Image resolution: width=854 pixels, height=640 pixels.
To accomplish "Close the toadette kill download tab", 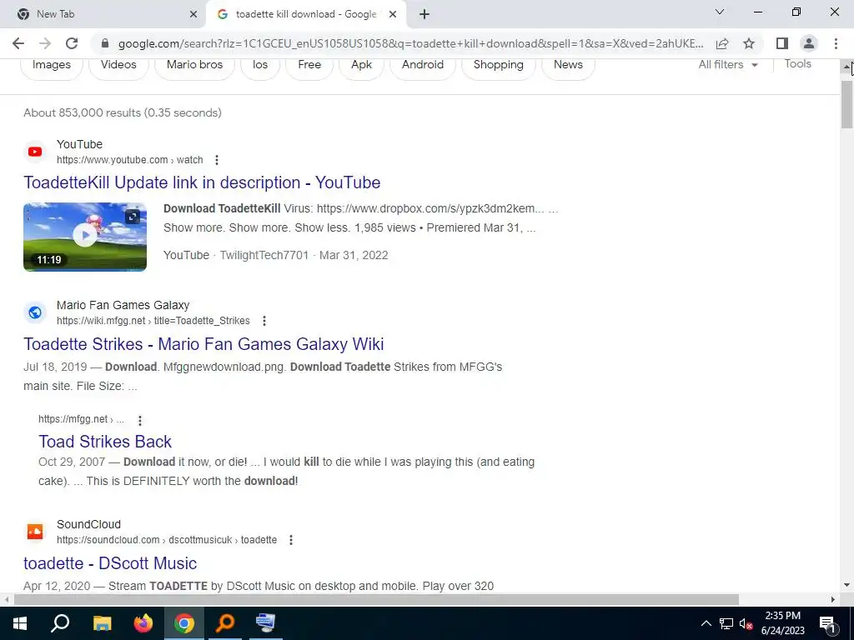I will [393, 15].
